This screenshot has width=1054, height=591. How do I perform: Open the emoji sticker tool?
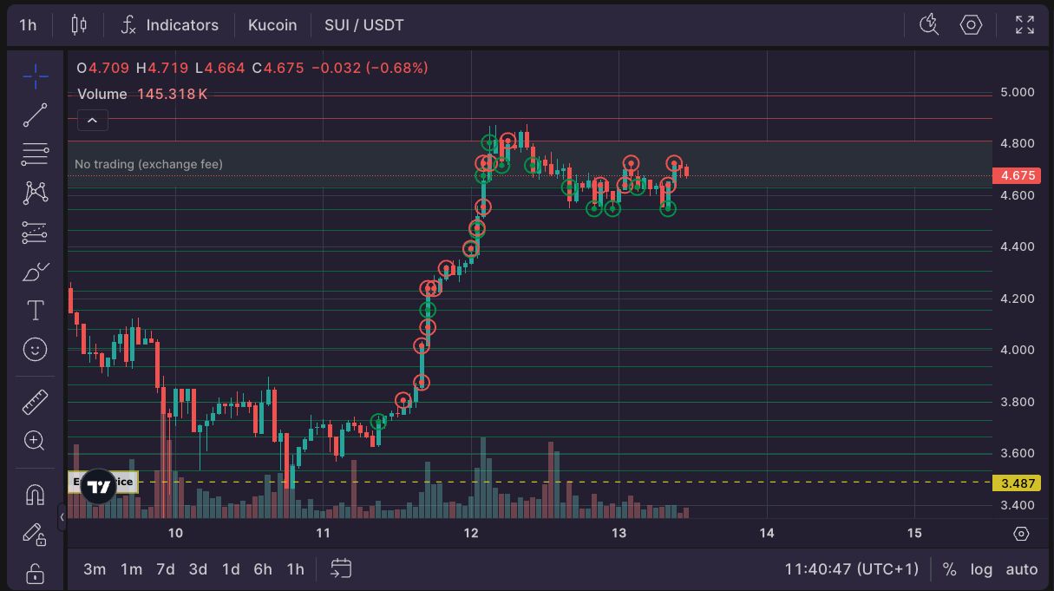[35, 350]
